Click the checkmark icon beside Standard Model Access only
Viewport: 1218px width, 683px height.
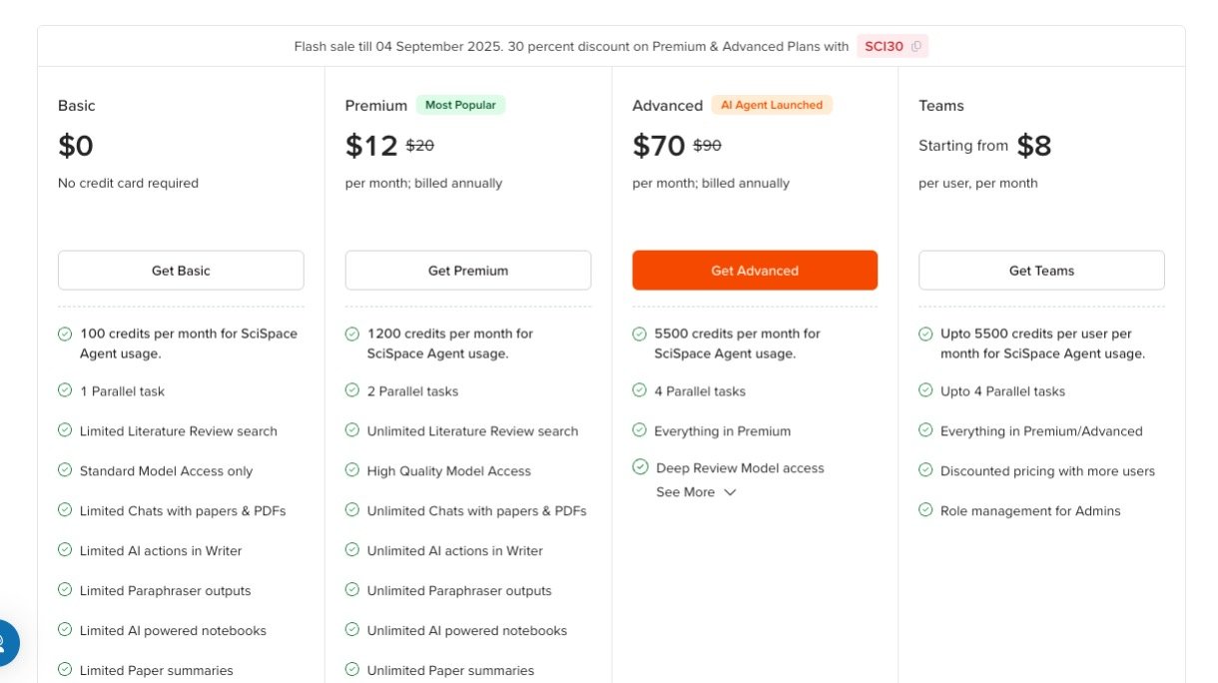click(65, 470)
